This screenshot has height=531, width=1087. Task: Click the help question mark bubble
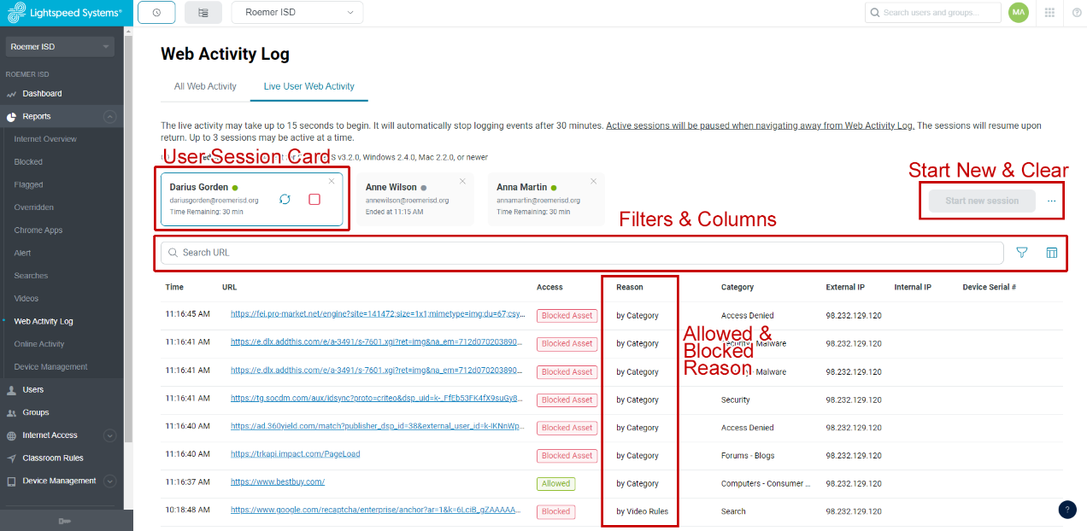pos(1066,510)
